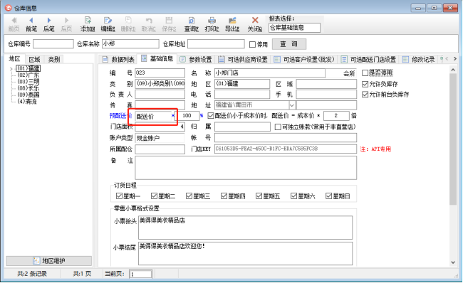The width and height of the screenshot is (463, 283).
Task: Open the 账户类型 dropdown
Action: point(160,138)
